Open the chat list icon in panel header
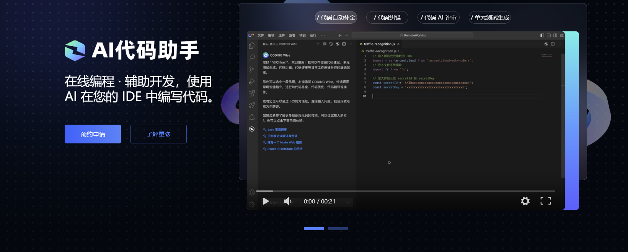 click(x=325, y=44)
